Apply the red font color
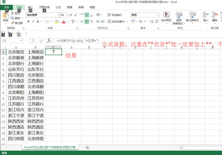 click(64, 22)
